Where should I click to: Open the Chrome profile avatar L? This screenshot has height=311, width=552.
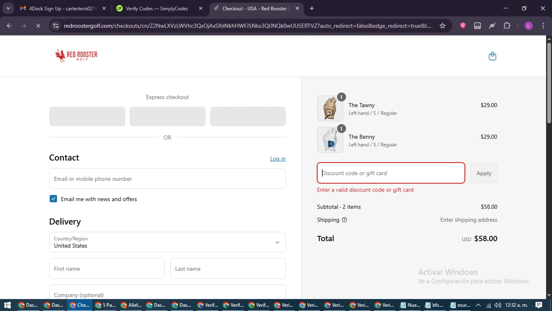(528, 26)
